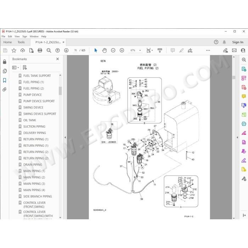Toggle scrolling mode icon
This screenshot has height=248, width=248.
160,50
